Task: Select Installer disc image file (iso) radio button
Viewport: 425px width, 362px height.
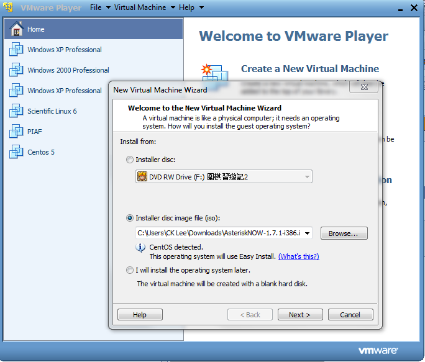Action: (130, 218)
